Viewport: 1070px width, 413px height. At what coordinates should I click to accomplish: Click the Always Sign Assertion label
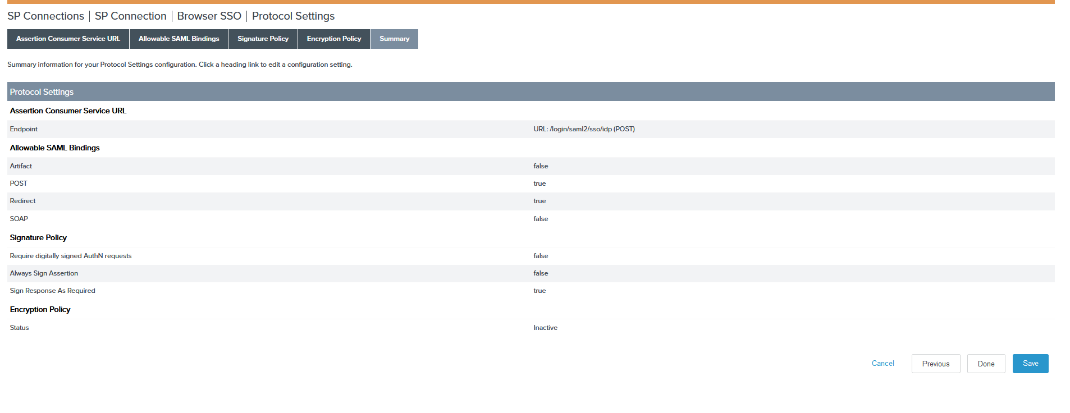[x=44, y=273]
